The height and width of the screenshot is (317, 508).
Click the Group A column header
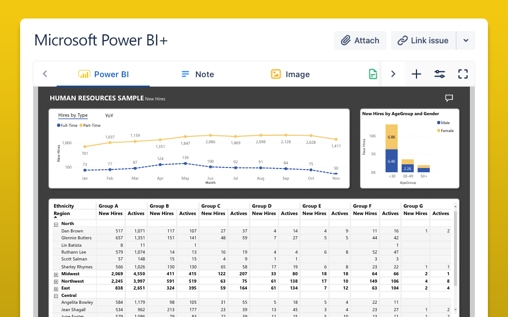pyautogui.click(x=108, y=206)
